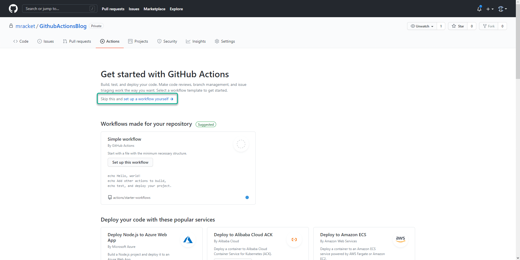Image resolution: width=520 pixels, height=260 pixels.
Task: Open the actions/starter-workflows repository link
Action: click(x=132, y=198)
